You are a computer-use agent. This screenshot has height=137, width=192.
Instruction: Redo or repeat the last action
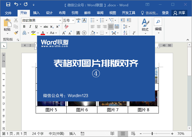coord(26,4)
